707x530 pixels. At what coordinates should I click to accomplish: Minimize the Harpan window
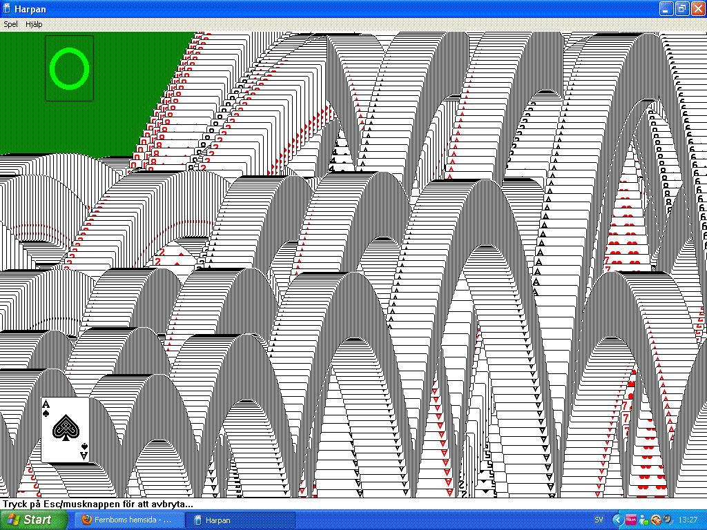pyautogui.click(x=666, y=9)
